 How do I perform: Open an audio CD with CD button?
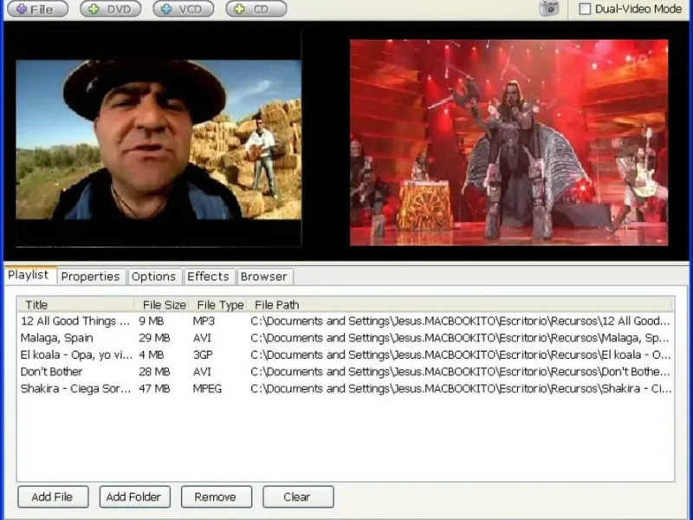(x=256, y=9)
